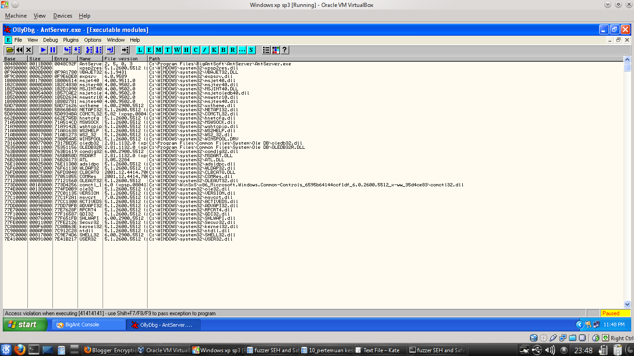Open CPU window with C button
634x356 pixels.
pos(195,50)
